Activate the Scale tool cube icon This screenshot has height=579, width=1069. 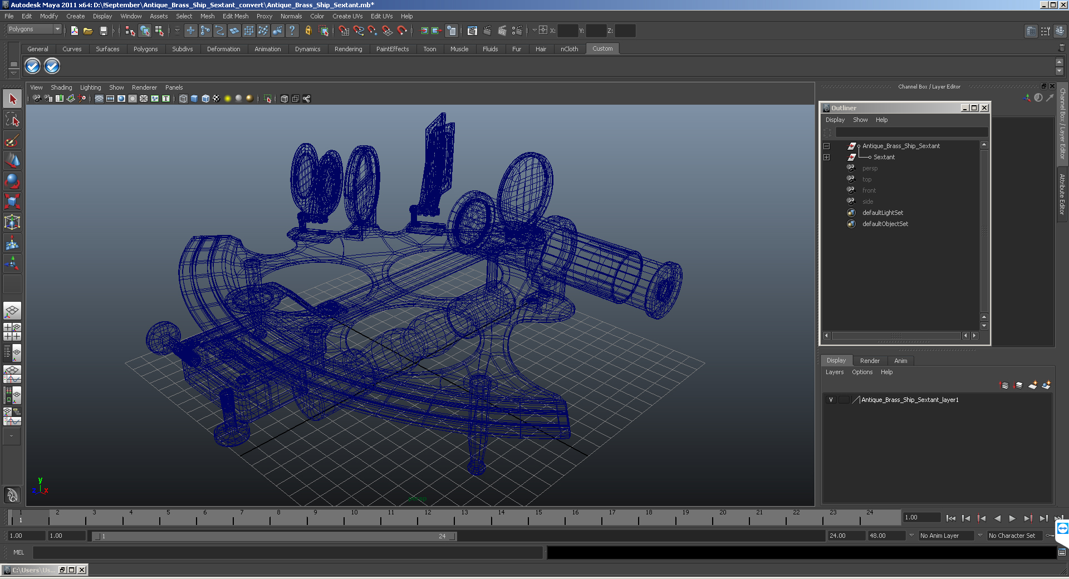12,201
